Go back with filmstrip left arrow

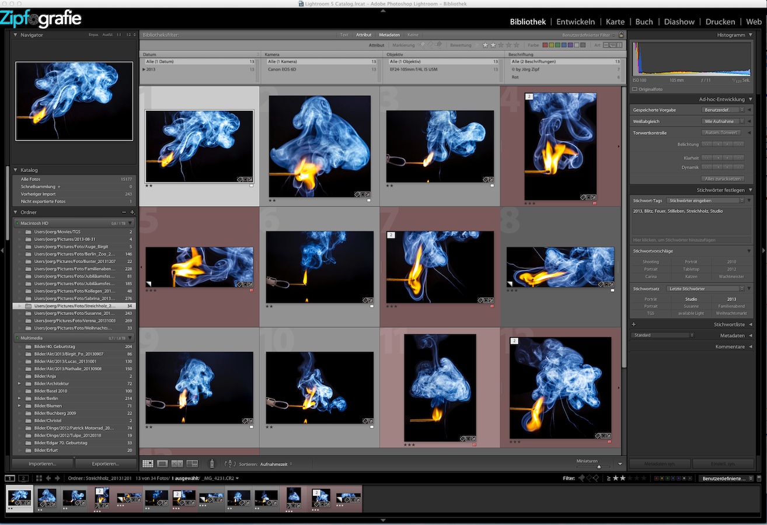pos(48,478)
